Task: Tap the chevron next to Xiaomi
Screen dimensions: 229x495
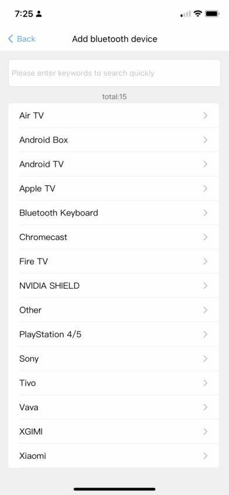Action: coord(205,456)
